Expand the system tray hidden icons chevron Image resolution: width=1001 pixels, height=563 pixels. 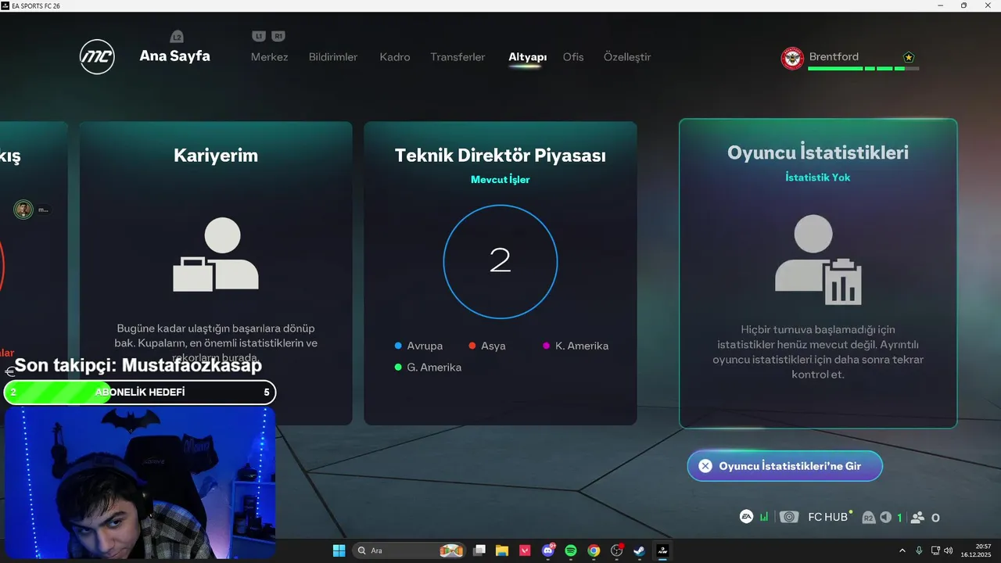pyautogui.click(x=902, y=550)
